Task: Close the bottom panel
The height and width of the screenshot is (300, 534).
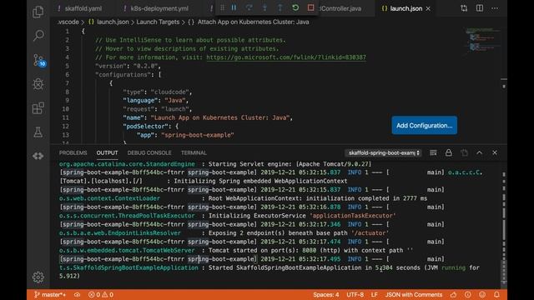Action: coord(495,153)
